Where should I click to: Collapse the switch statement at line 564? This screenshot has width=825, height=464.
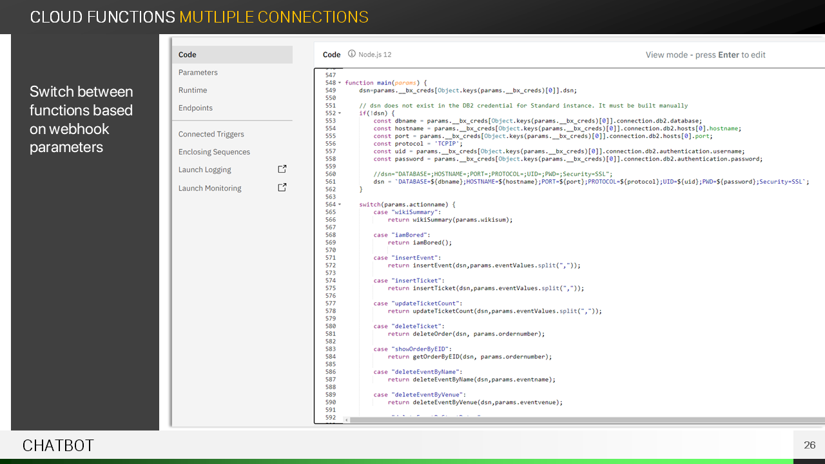coord(340,204)
